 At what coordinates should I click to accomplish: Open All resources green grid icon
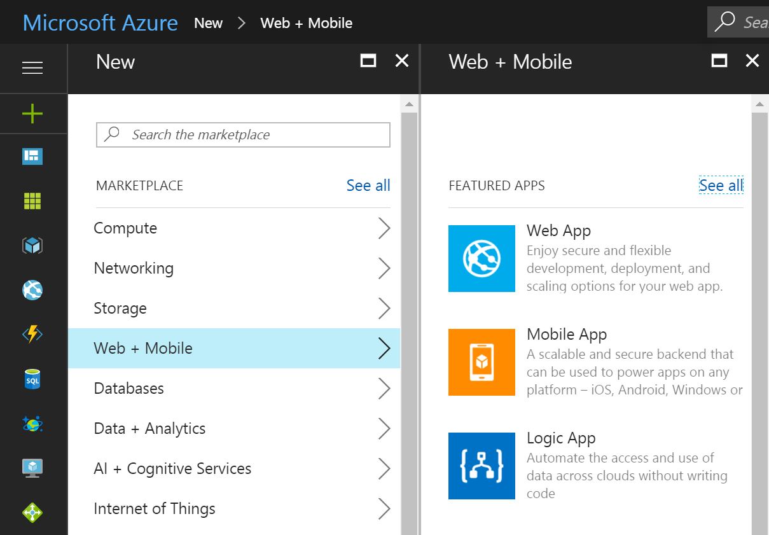click(x=32, y=201)
